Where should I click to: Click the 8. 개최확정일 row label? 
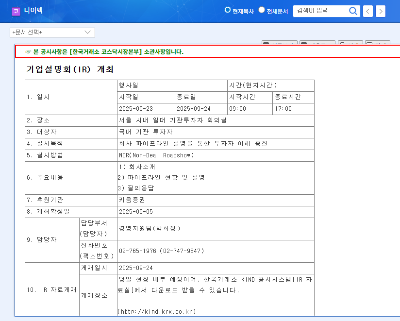point(48,212)
